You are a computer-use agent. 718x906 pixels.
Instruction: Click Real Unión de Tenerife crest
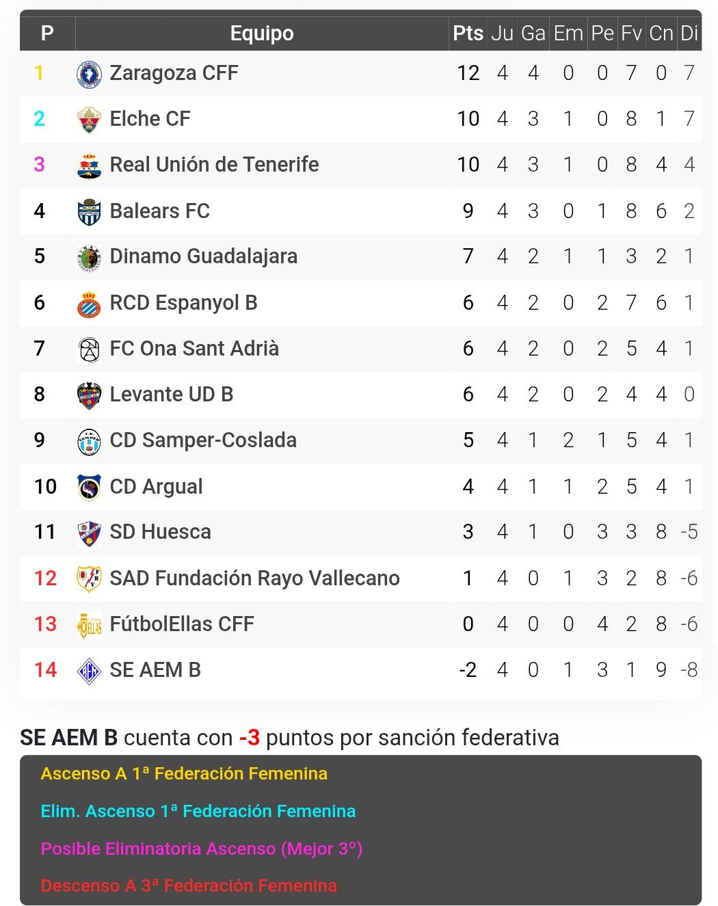(x=89, y=165)
